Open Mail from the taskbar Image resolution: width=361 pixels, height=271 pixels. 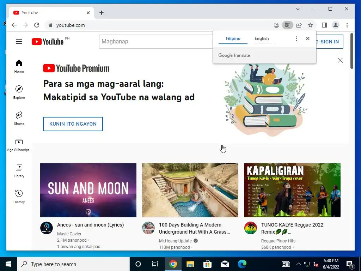(225, 264)
